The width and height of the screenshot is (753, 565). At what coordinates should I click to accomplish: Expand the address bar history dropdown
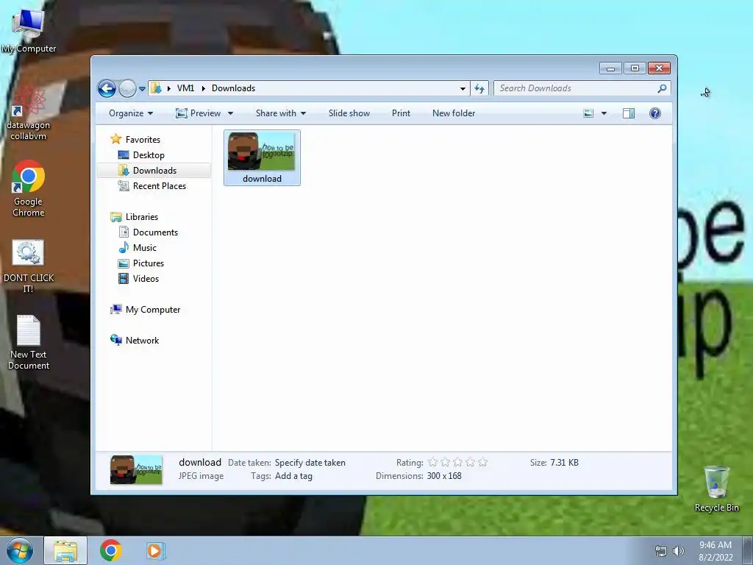[x=463, y=88]
